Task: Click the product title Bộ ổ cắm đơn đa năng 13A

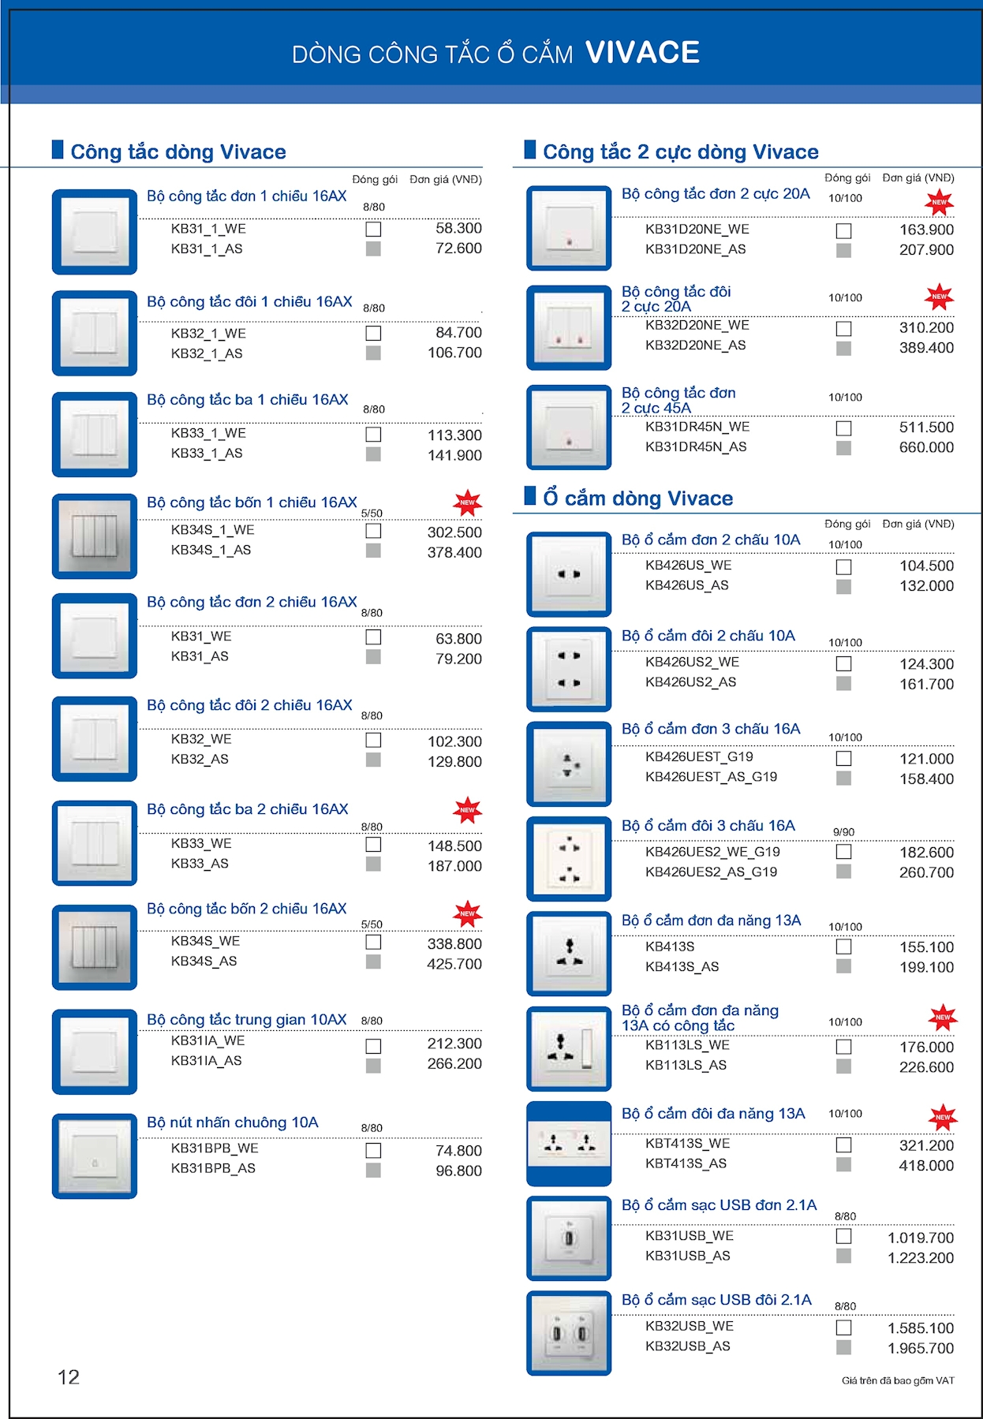Action: click(x=711, y=920)
